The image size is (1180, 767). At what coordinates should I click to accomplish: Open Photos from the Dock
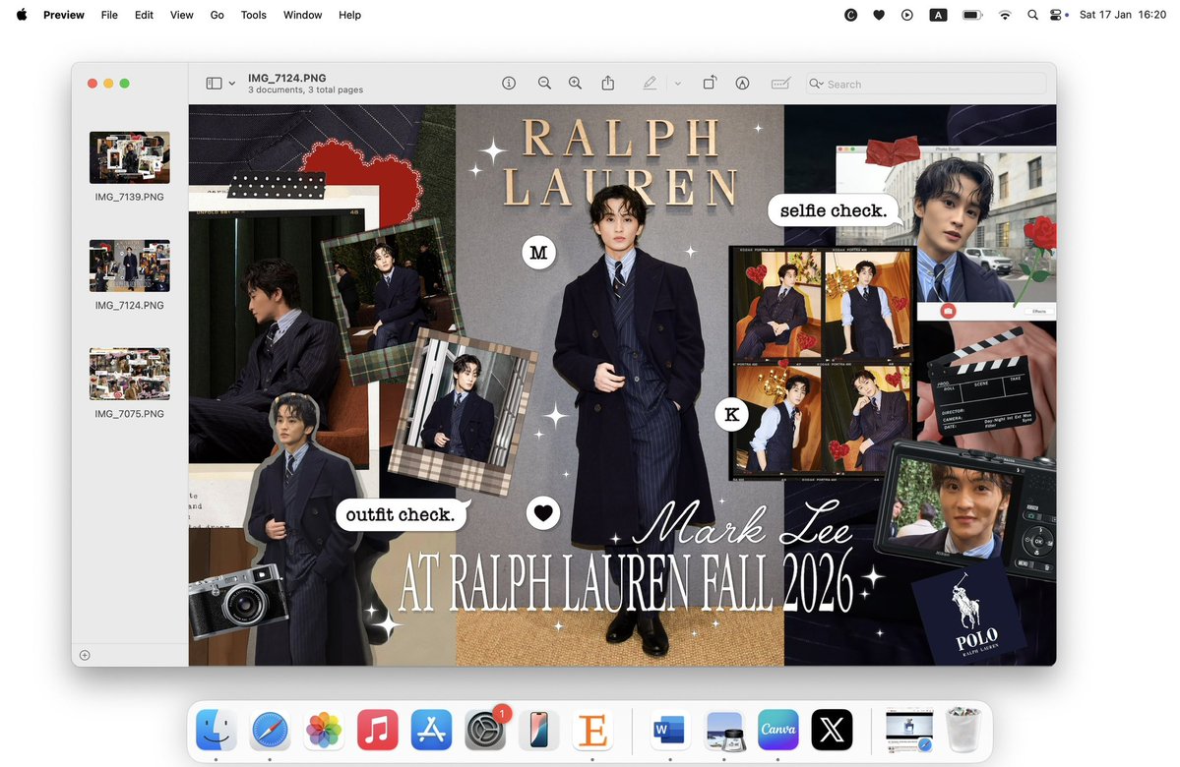point(324,730)
